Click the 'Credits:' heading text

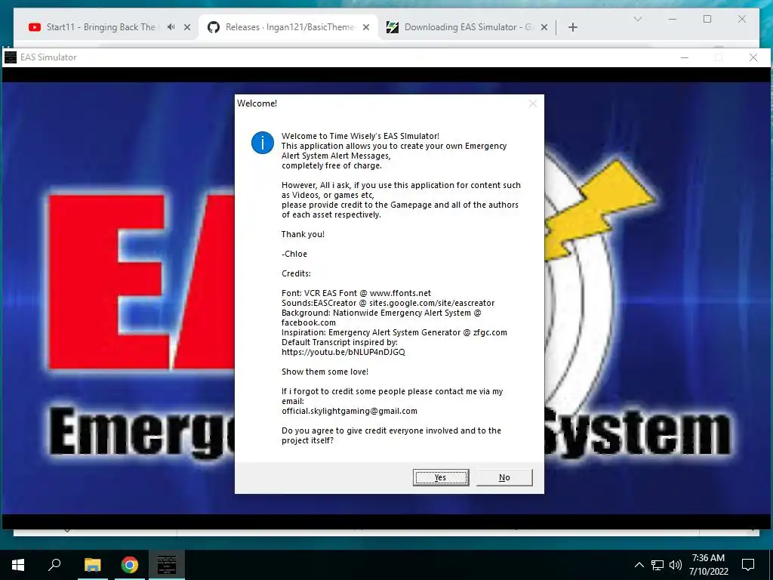[296, 273]
